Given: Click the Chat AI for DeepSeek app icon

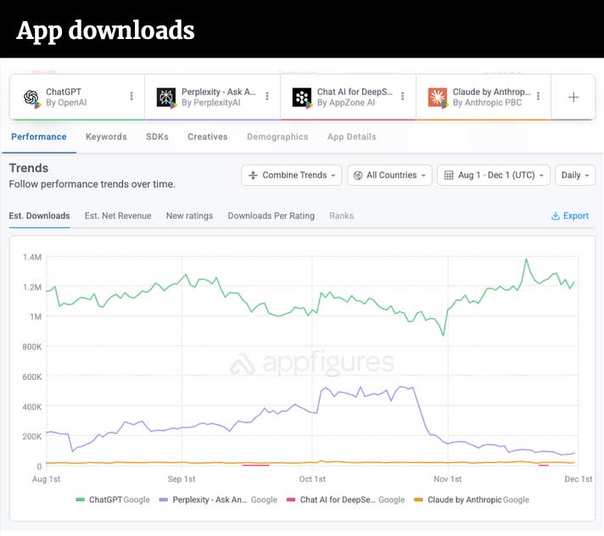Looking at the screenshot, I should pos(302,98).
